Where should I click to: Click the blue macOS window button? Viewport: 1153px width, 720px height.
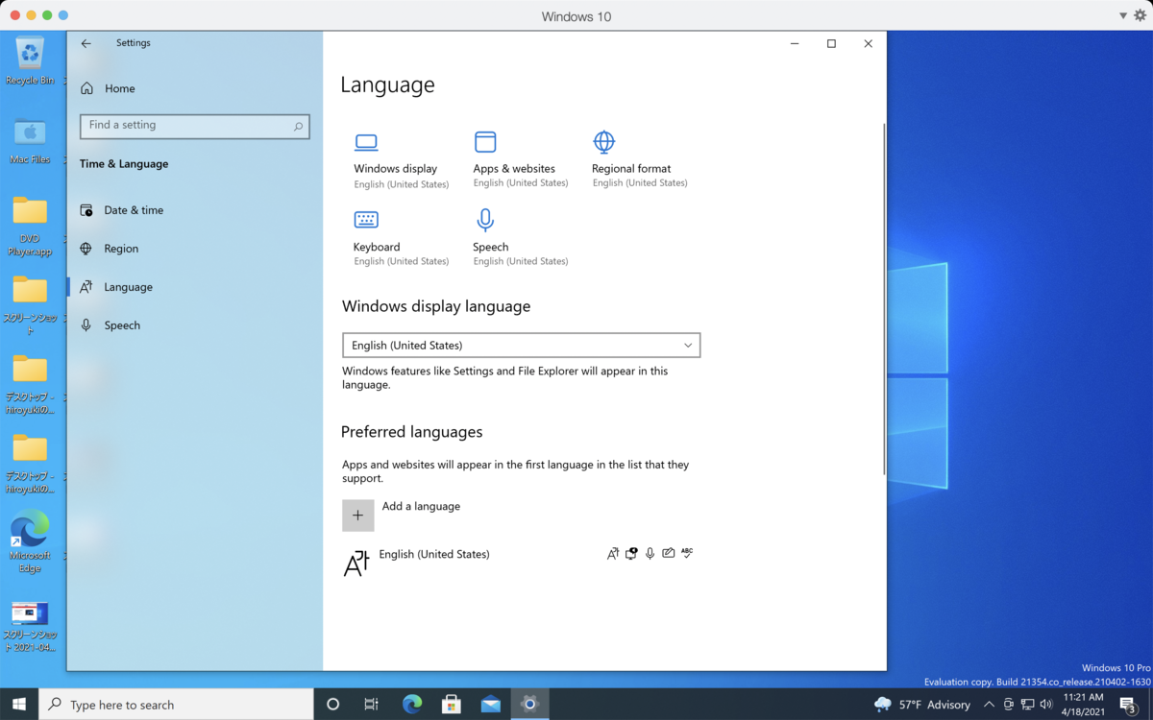[63, 16]
